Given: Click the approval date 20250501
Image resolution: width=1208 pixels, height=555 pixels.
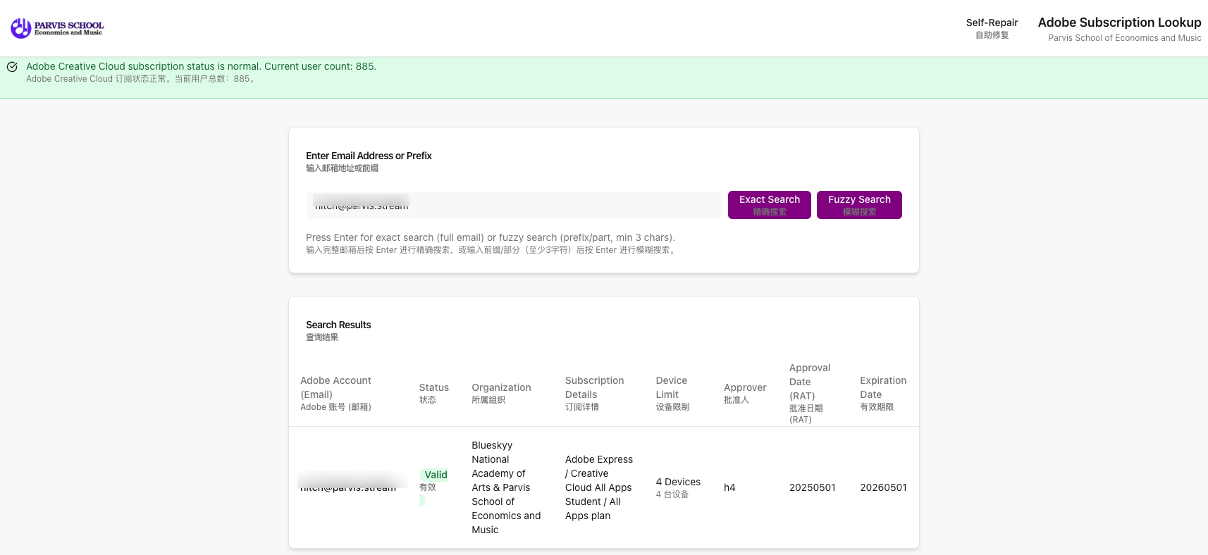Looking at the screenshot, I should coord(812,487).
